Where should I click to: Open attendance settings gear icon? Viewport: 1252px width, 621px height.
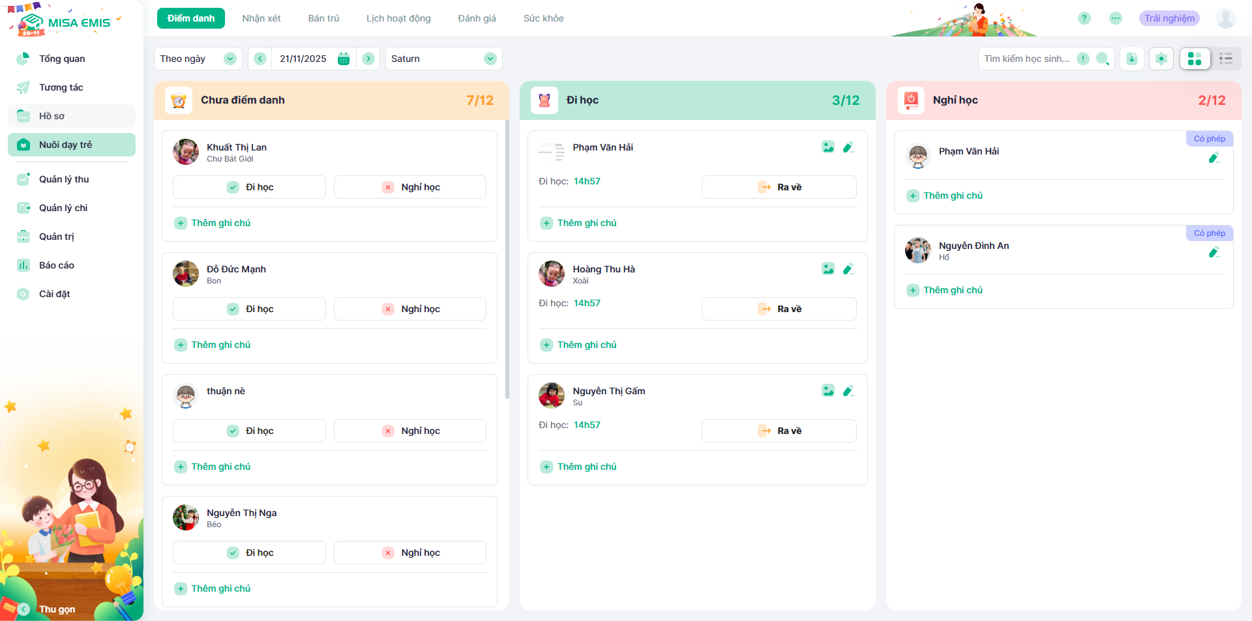click(x=1161, y=59)
